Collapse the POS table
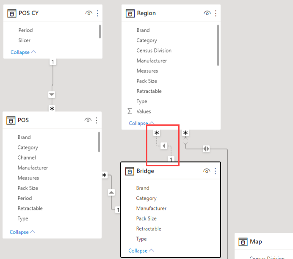This screenshot has width=293, height=259. pos(22,232)
